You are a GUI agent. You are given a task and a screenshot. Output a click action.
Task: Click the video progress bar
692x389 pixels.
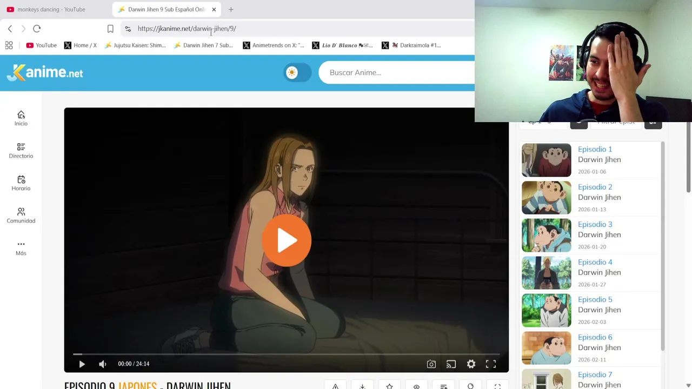(x=287, y=354)
